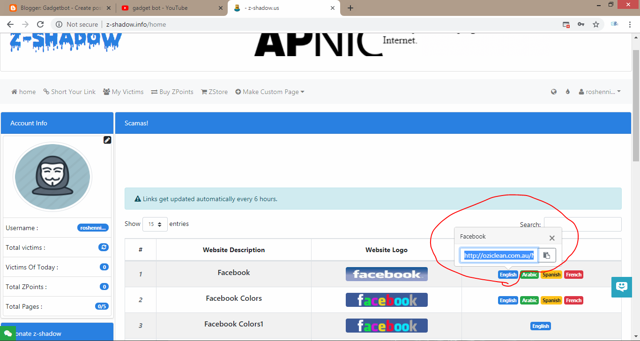Screen dimensions: 640x341
Task: Close the Facebook popover
Action: tap(552, 238)
